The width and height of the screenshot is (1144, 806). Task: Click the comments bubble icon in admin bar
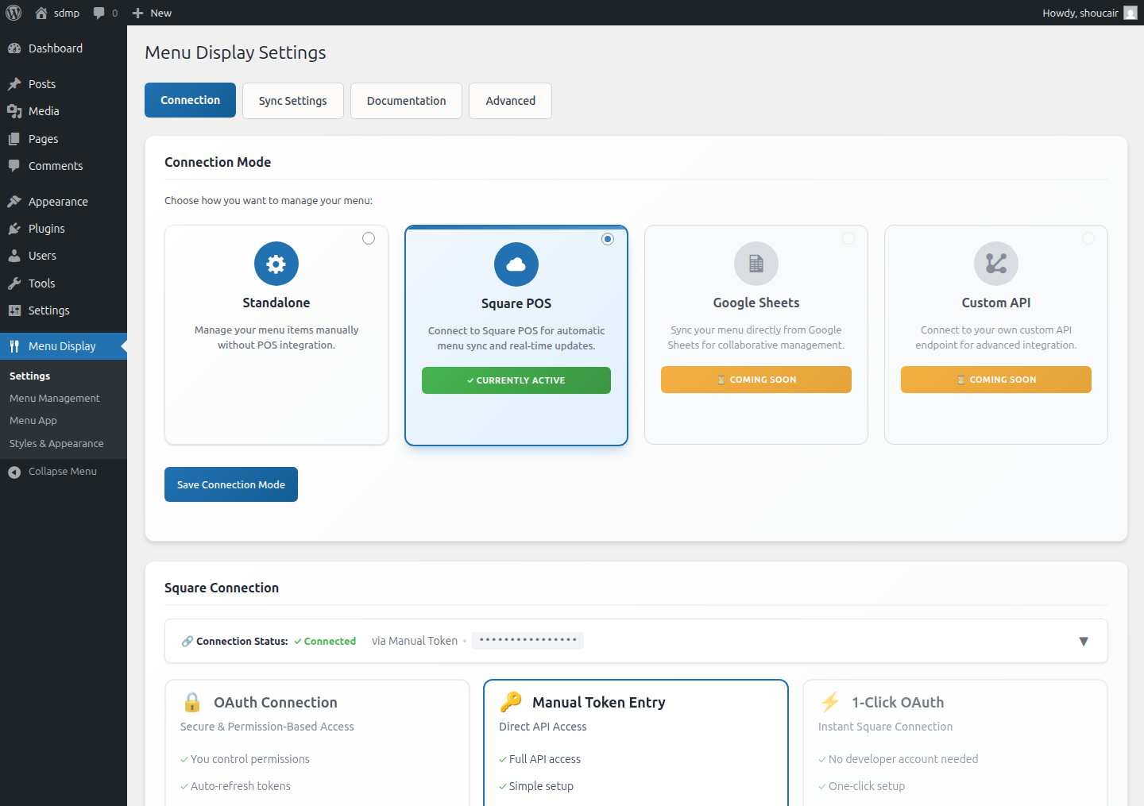(99, 13)
